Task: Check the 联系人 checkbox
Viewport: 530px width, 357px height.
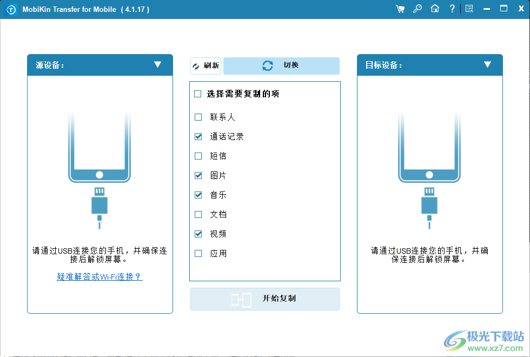Action: [198, 117]
